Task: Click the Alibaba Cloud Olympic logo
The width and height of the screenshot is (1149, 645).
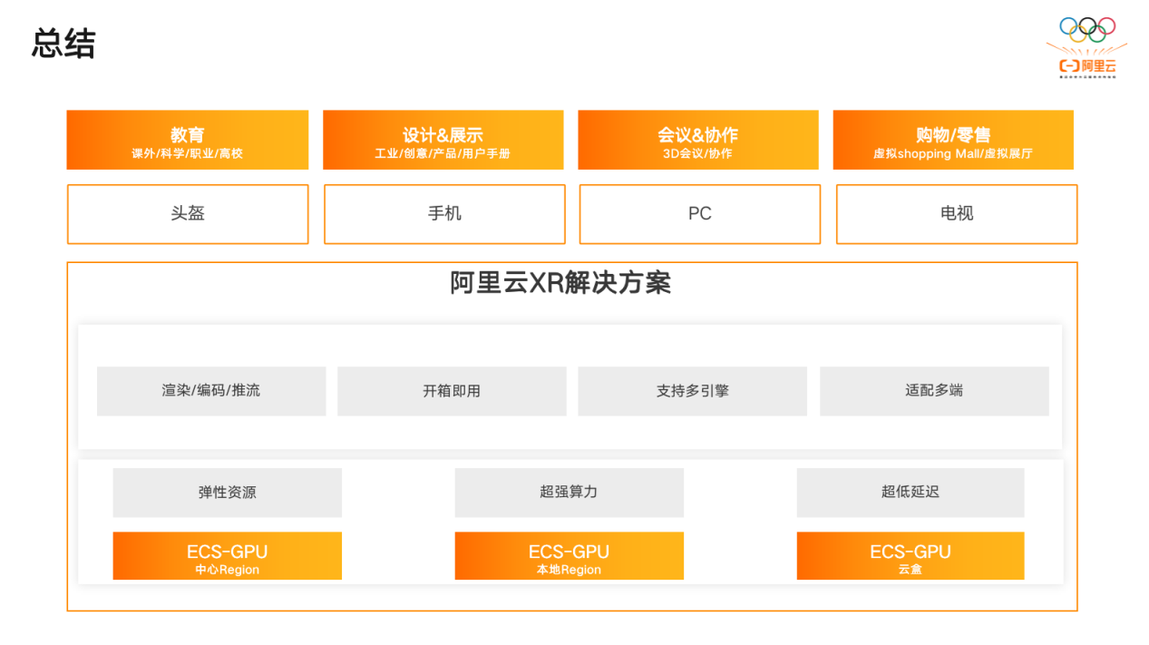Action: pyautogui.click(x=1086, y=47)
